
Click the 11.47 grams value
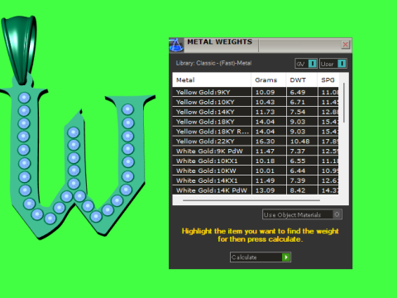click(x=265, y=151)
